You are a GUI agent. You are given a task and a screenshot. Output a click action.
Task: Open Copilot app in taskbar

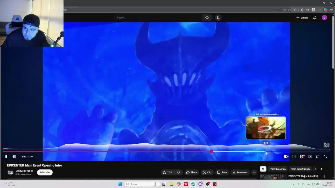pos(179,184)
